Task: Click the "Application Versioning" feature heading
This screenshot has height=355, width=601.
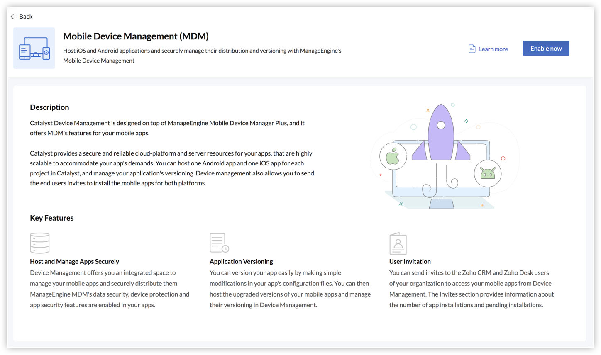Action: 241,262
